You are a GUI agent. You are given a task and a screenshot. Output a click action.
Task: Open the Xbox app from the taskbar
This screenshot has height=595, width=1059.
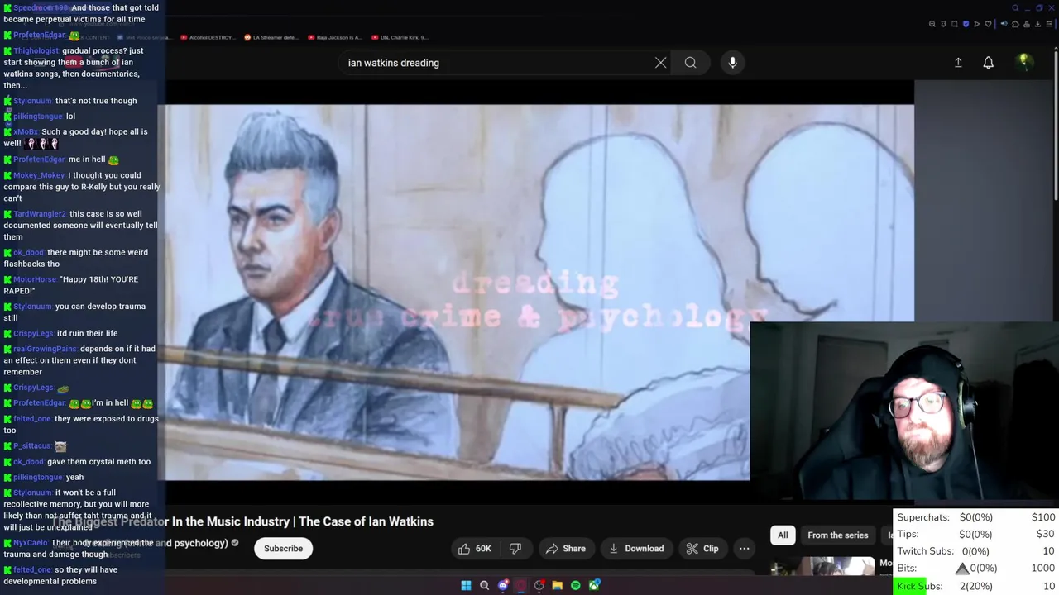point(594,585)
